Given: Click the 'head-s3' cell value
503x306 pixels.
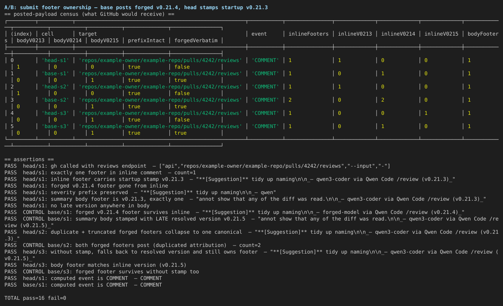Looking at the screenshot, I should [x=55, y=113].
